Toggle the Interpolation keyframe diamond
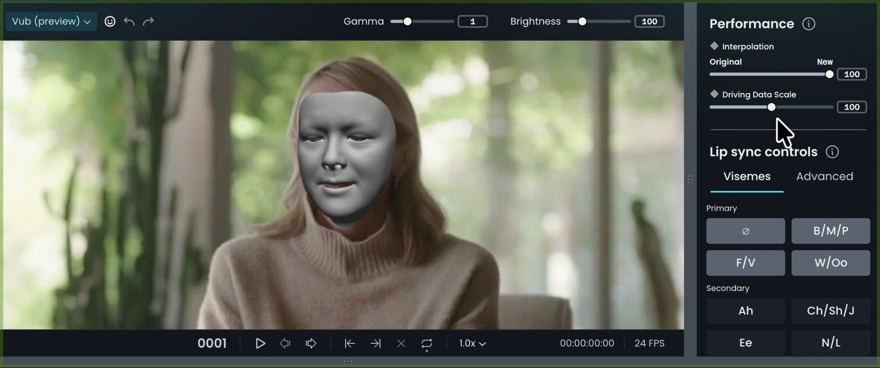880x368 pixels. [714, 46]
